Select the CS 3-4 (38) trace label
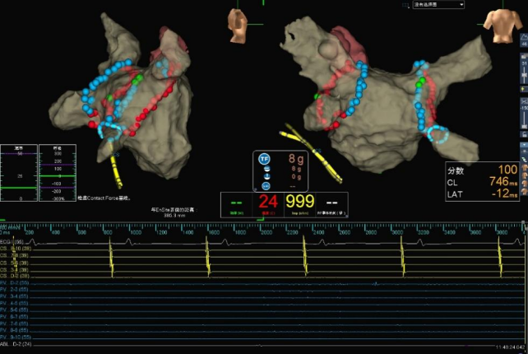Viewport: 528px width, 354px height. coord(14,270)
